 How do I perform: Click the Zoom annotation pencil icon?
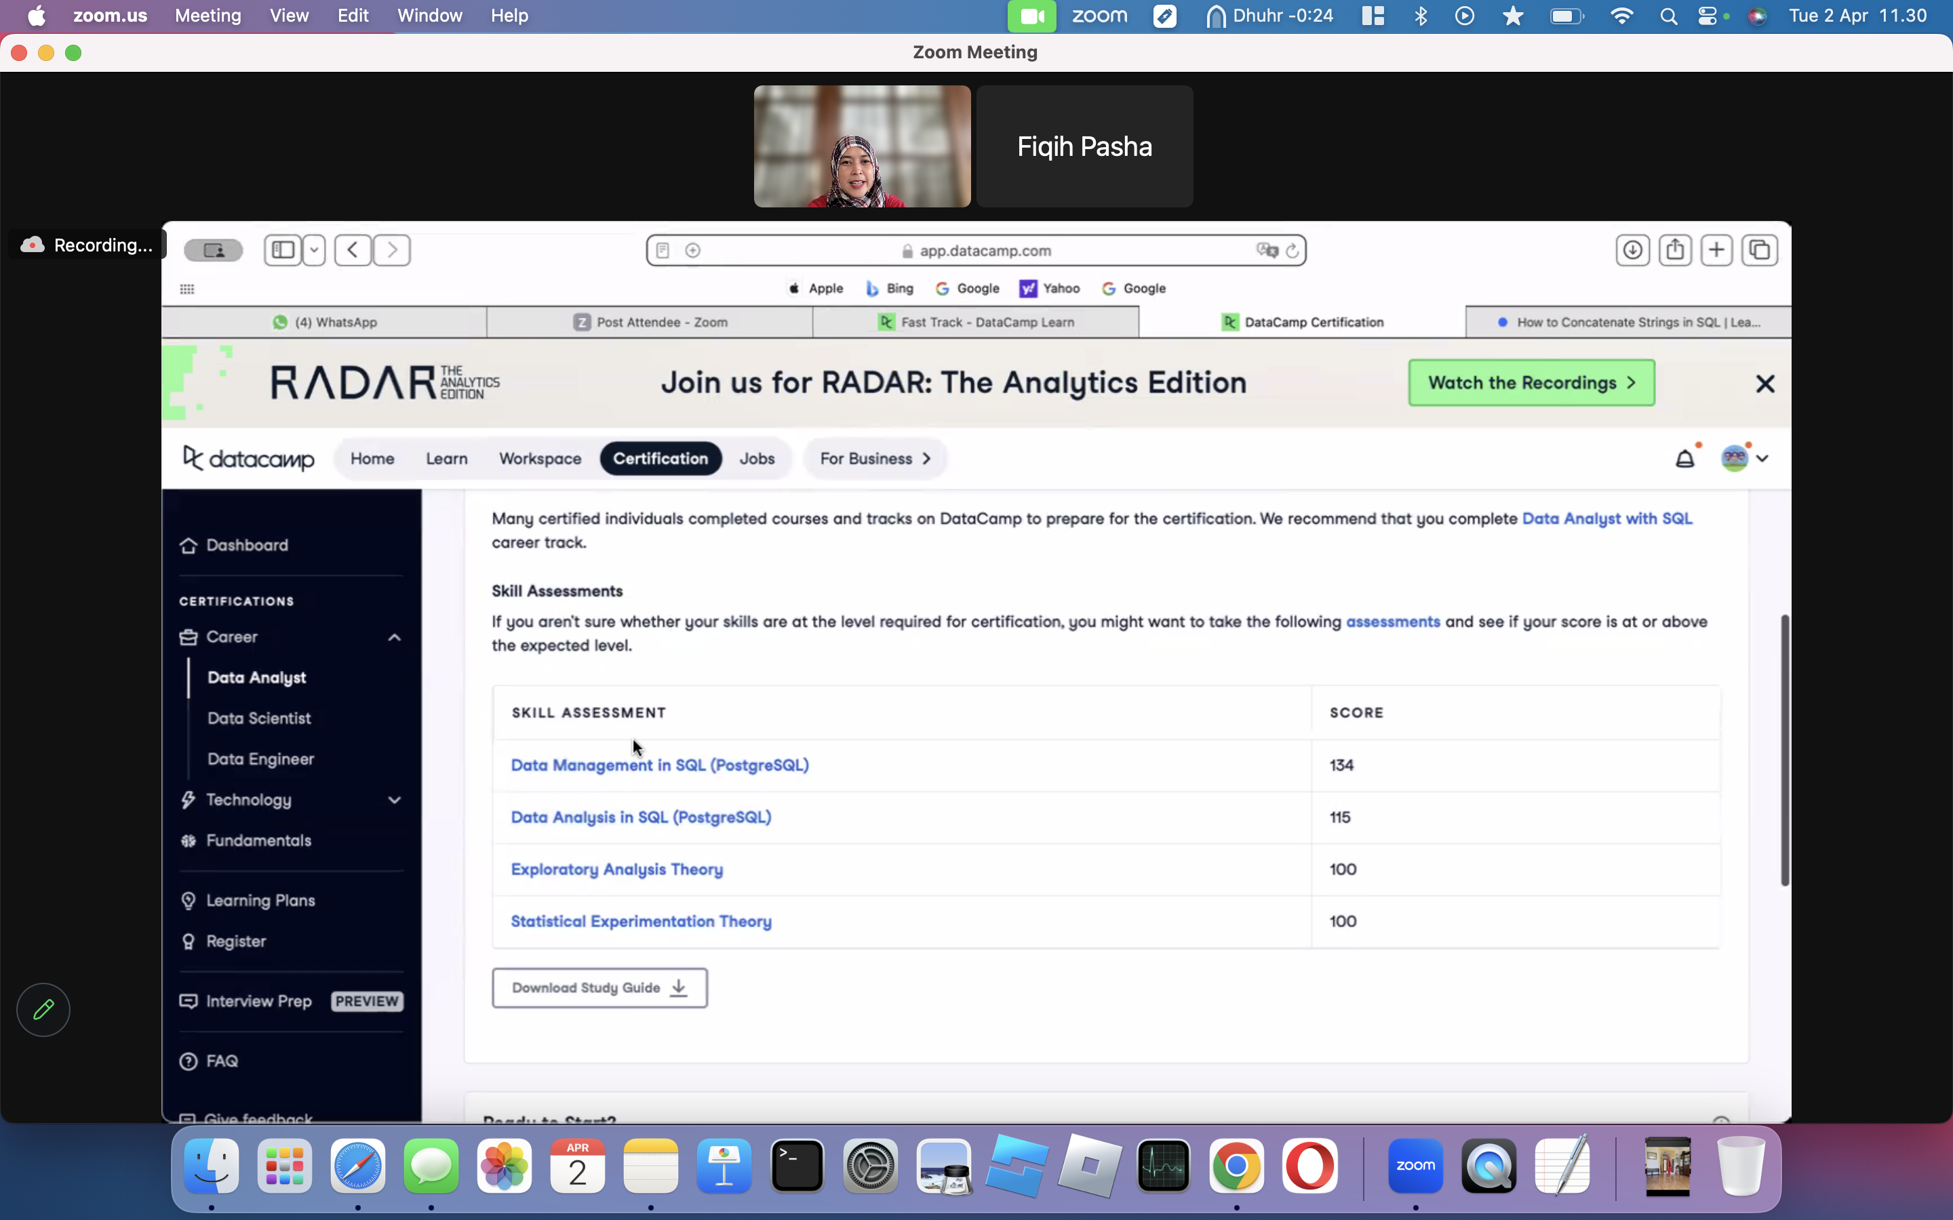pos(43,1009)
